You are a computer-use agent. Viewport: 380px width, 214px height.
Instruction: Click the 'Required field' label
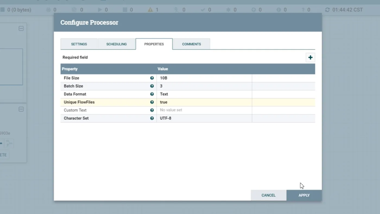pos(75,57)
